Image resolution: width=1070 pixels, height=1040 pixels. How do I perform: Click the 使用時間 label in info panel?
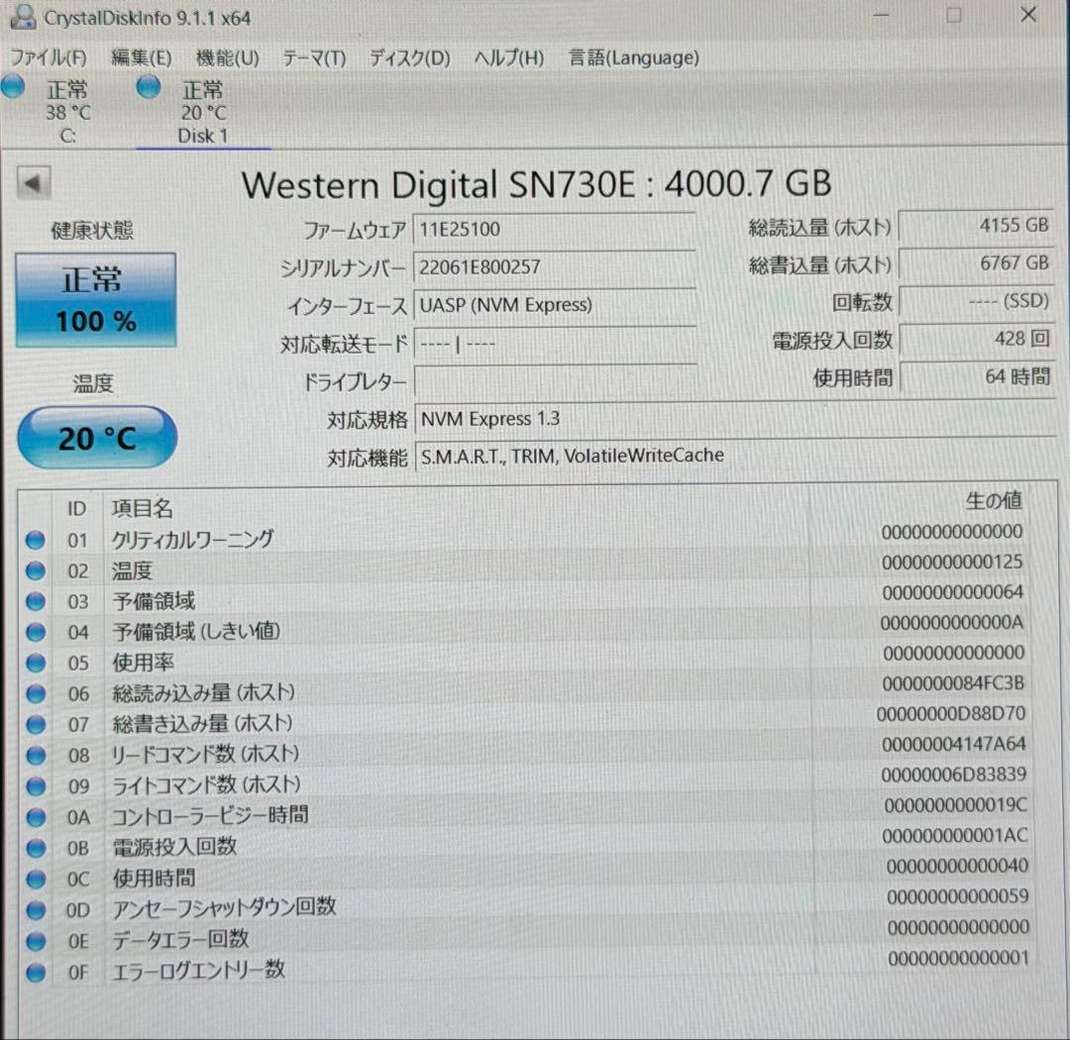[852, 378]
